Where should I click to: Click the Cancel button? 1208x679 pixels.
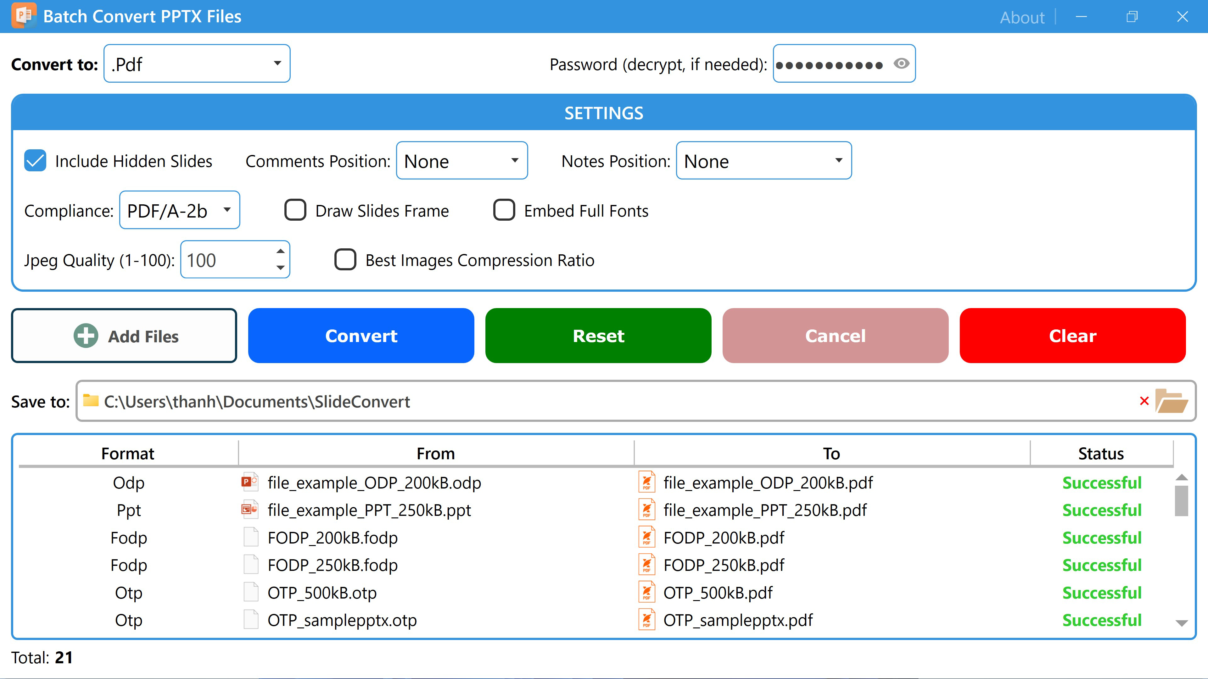click(x=836, y=335)
